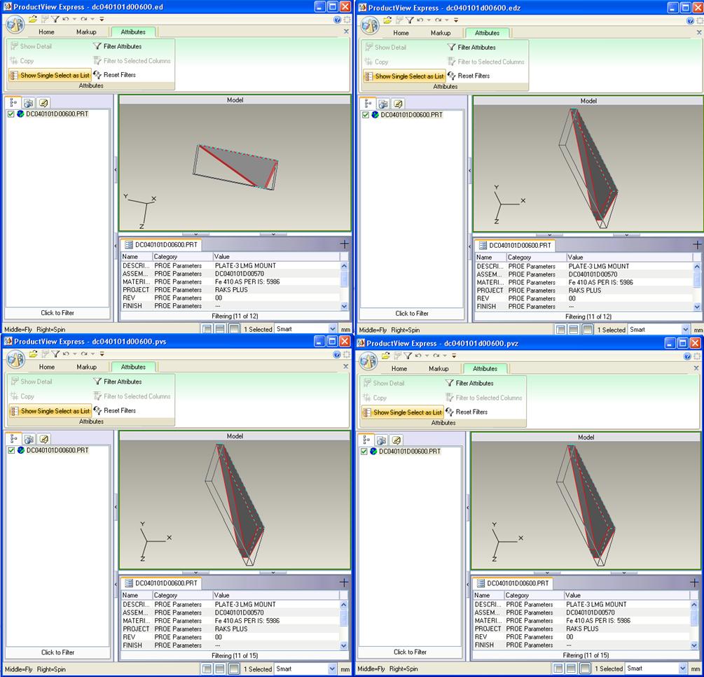Select the views camera tab icon in the .edz left panel
The image size is (704, 677).
[x=383, y=104]
